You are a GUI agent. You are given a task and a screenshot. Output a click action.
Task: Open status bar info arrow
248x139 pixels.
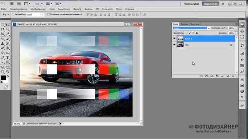coord(61,124)
